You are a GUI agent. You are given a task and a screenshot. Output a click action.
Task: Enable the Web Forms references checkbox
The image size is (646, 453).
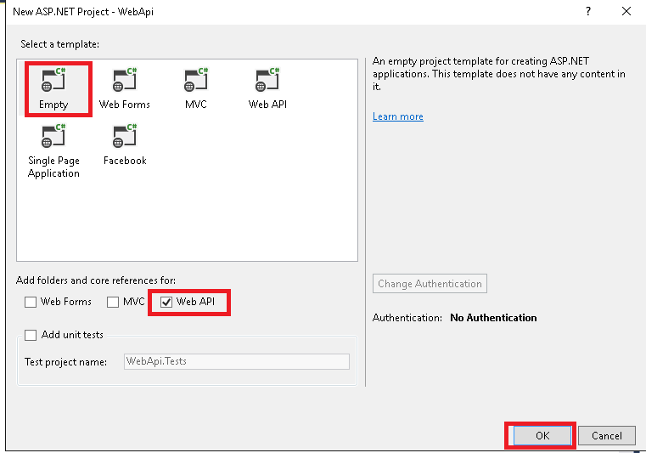[x=31, y=302]
